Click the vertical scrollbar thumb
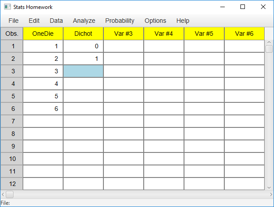This screenshot has width=274, height=207. tap(269, 49)
